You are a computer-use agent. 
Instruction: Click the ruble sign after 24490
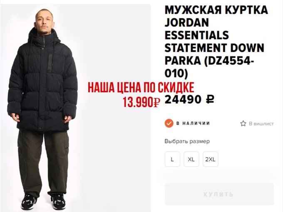point(210,99)
